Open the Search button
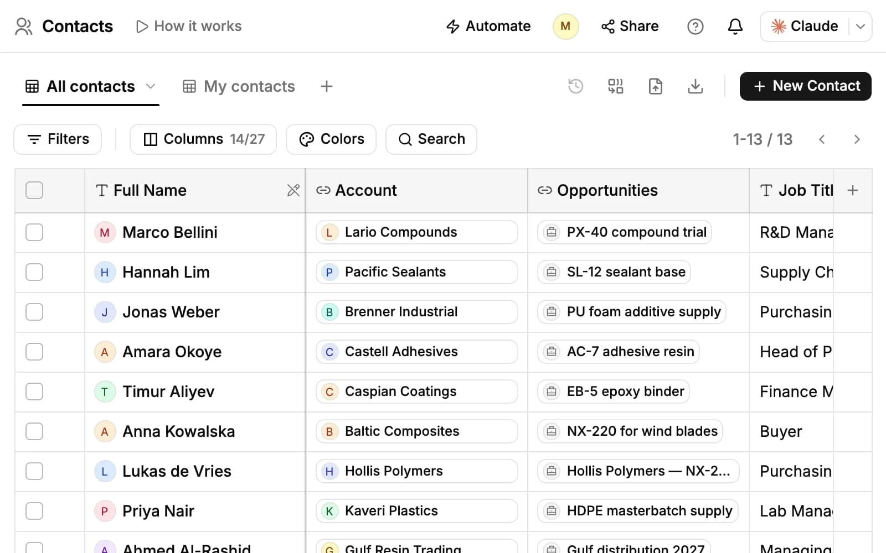The width and height of the screenshot is (886, 553). [x=431, y=139]
